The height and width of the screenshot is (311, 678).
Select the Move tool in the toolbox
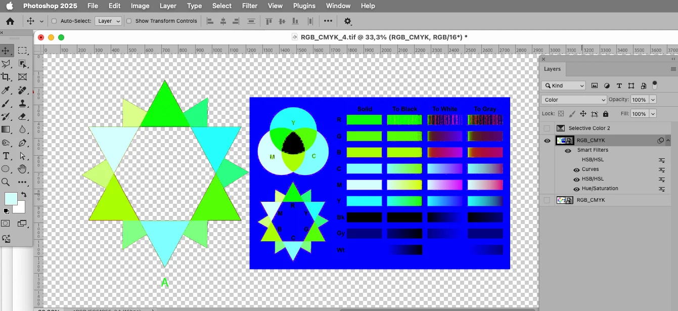[x=6, y=51]
